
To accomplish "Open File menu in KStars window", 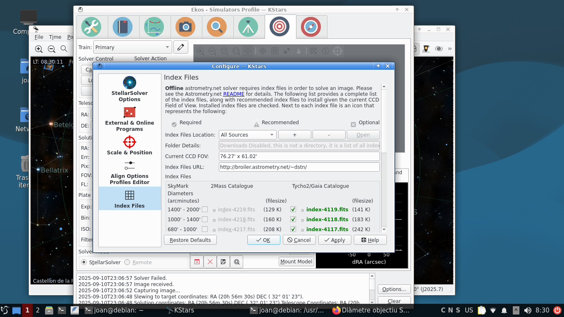I will pyautogui.click(x=39, y=37).
